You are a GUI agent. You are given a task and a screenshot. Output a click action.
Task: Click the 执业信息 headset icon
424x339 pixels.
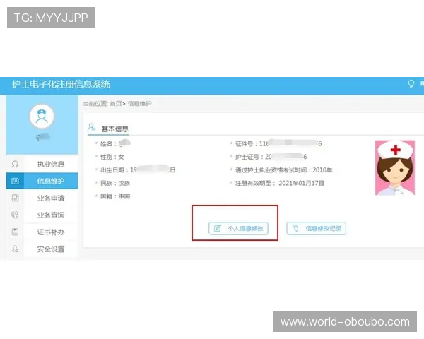tap(15, 164)
